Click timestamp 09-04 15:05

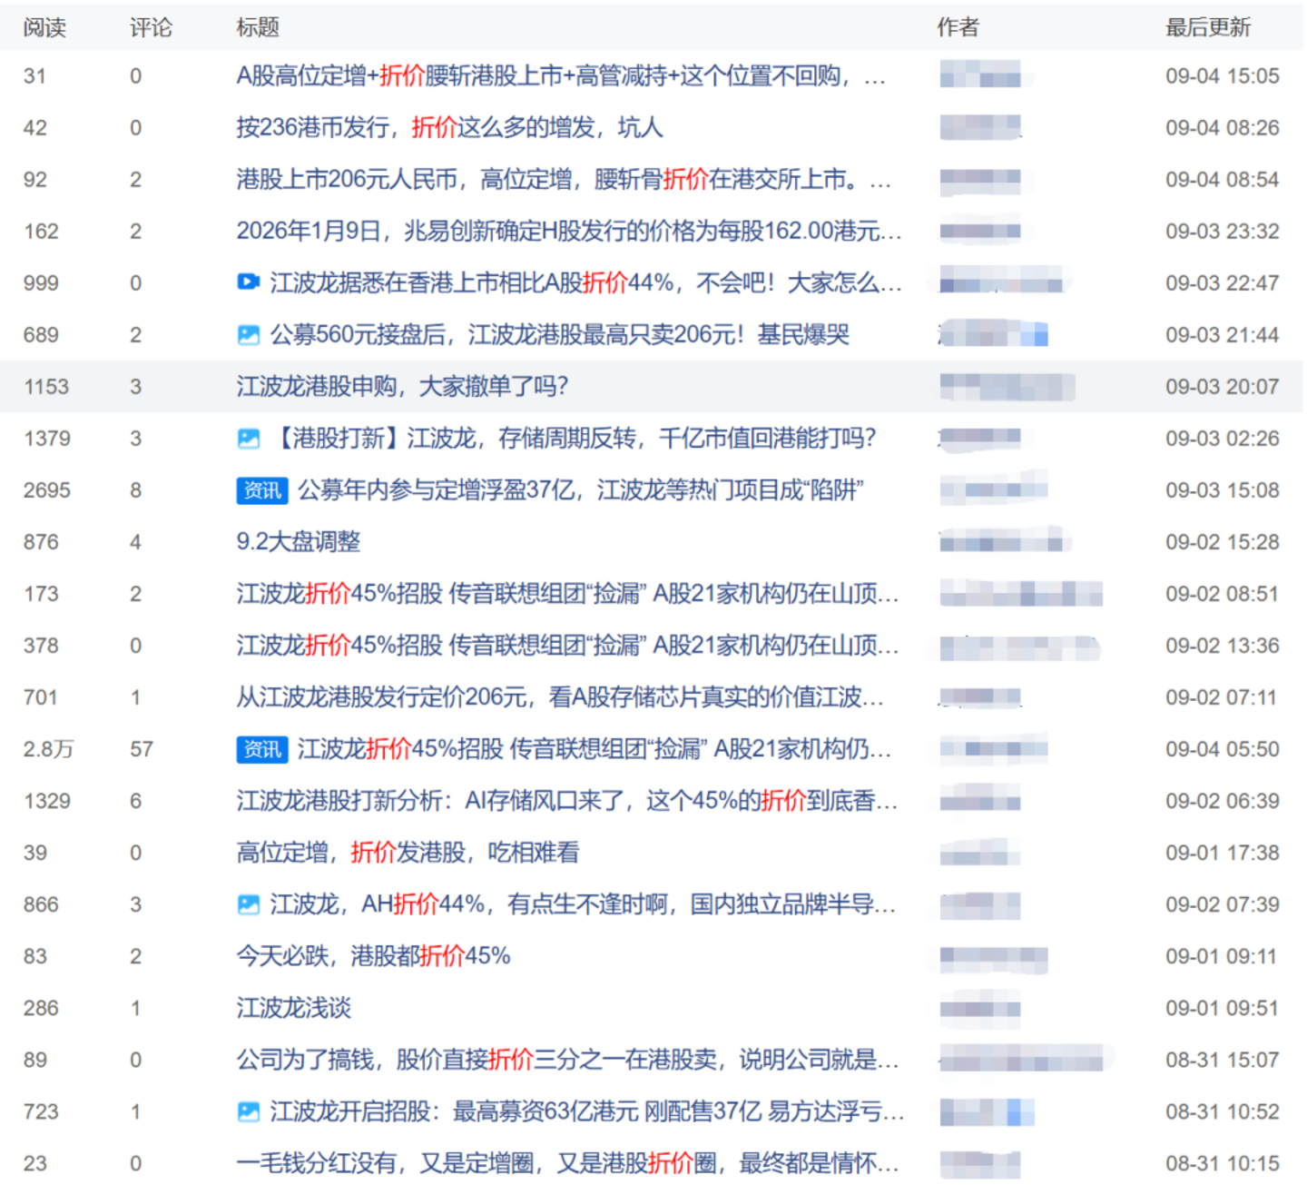click(x=1223, y=75)
